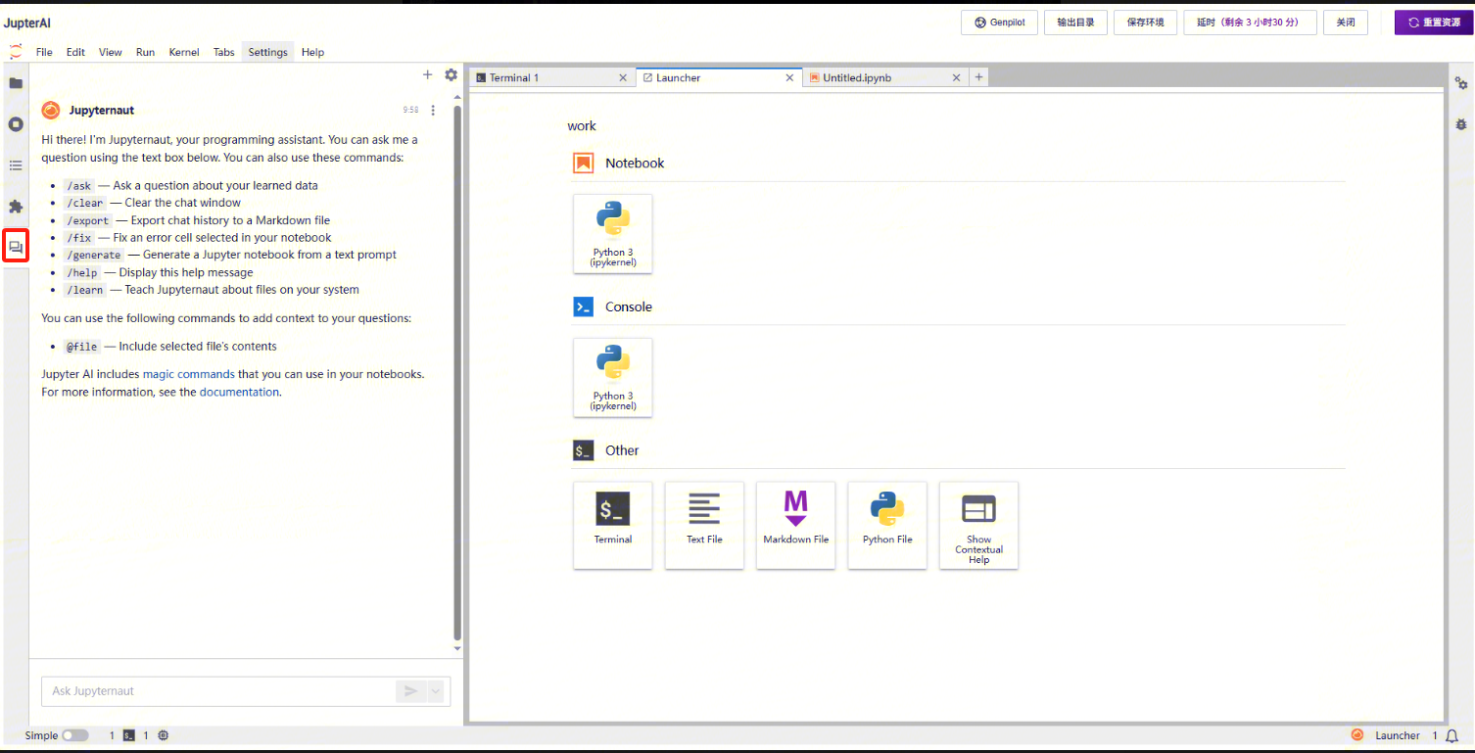This screenshot has height=753, width=1475.
Task: Open the extension manager puzzle icon
Action: [16, 207]
